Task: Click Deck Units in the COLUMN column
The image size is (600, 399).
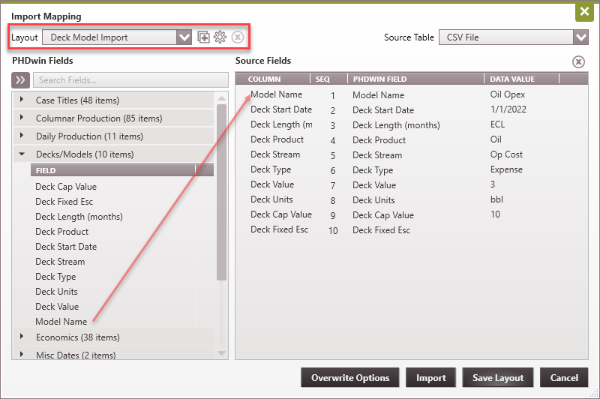Action: pos(271,199)
